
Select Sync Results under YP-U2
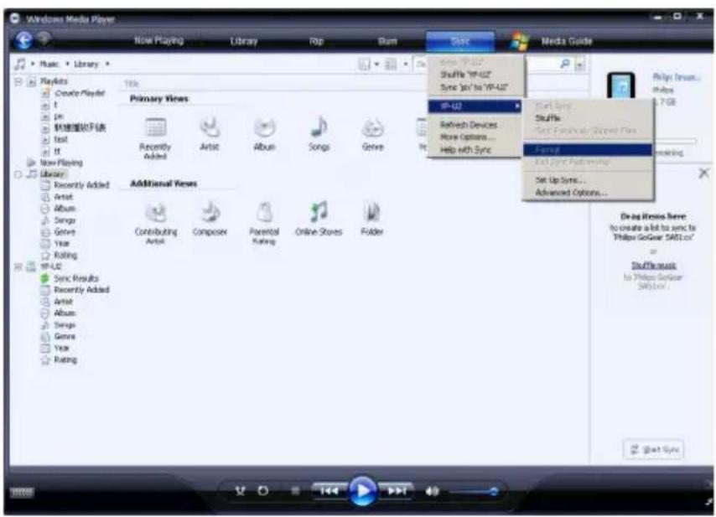(x=75, y=278)
